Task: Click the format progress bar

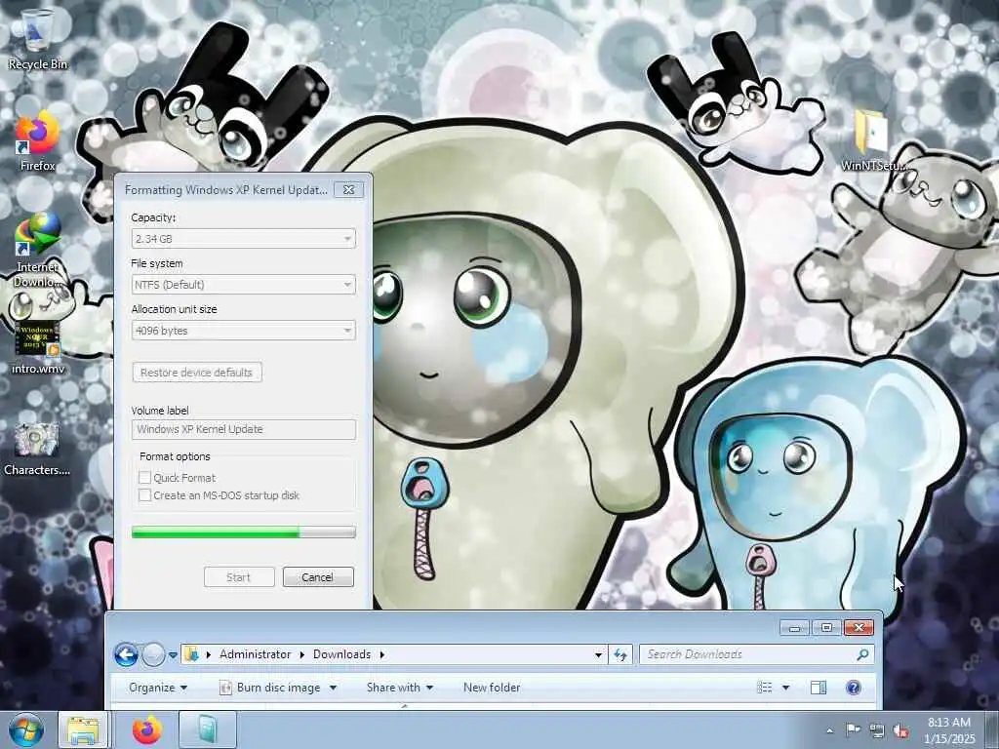Action: point(243,532)
